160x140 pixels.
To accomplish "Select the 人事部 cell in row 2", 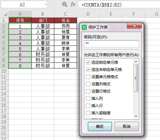I will [x=43, y=26].
